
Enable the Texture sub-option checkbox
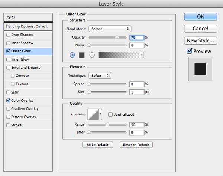click(x=13, y=84)
